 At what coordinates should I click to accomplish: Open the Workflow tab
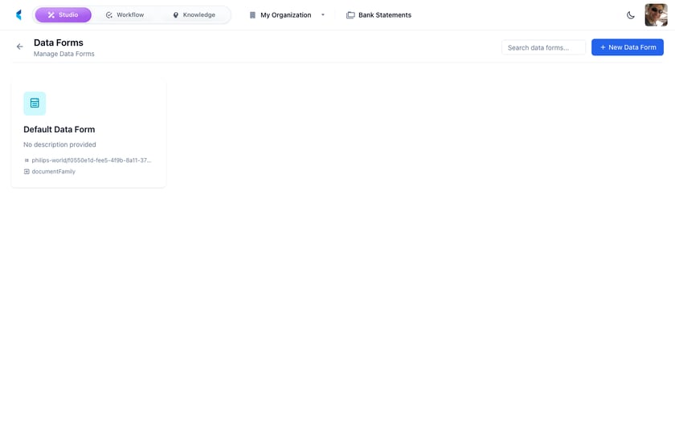point(125,15)
